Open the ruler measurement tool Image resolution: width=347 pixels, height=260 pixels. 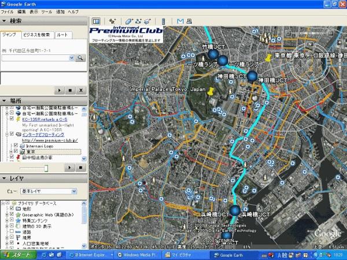click(x=163, y=21)
